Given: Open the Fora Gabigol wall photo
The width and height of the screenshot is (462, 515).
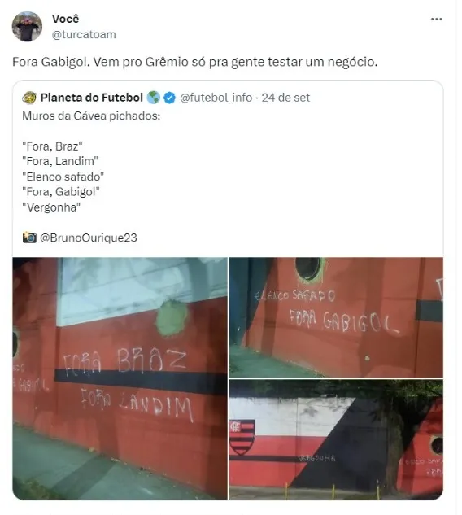Looking at the screenshot, I should tap(336, 317).
